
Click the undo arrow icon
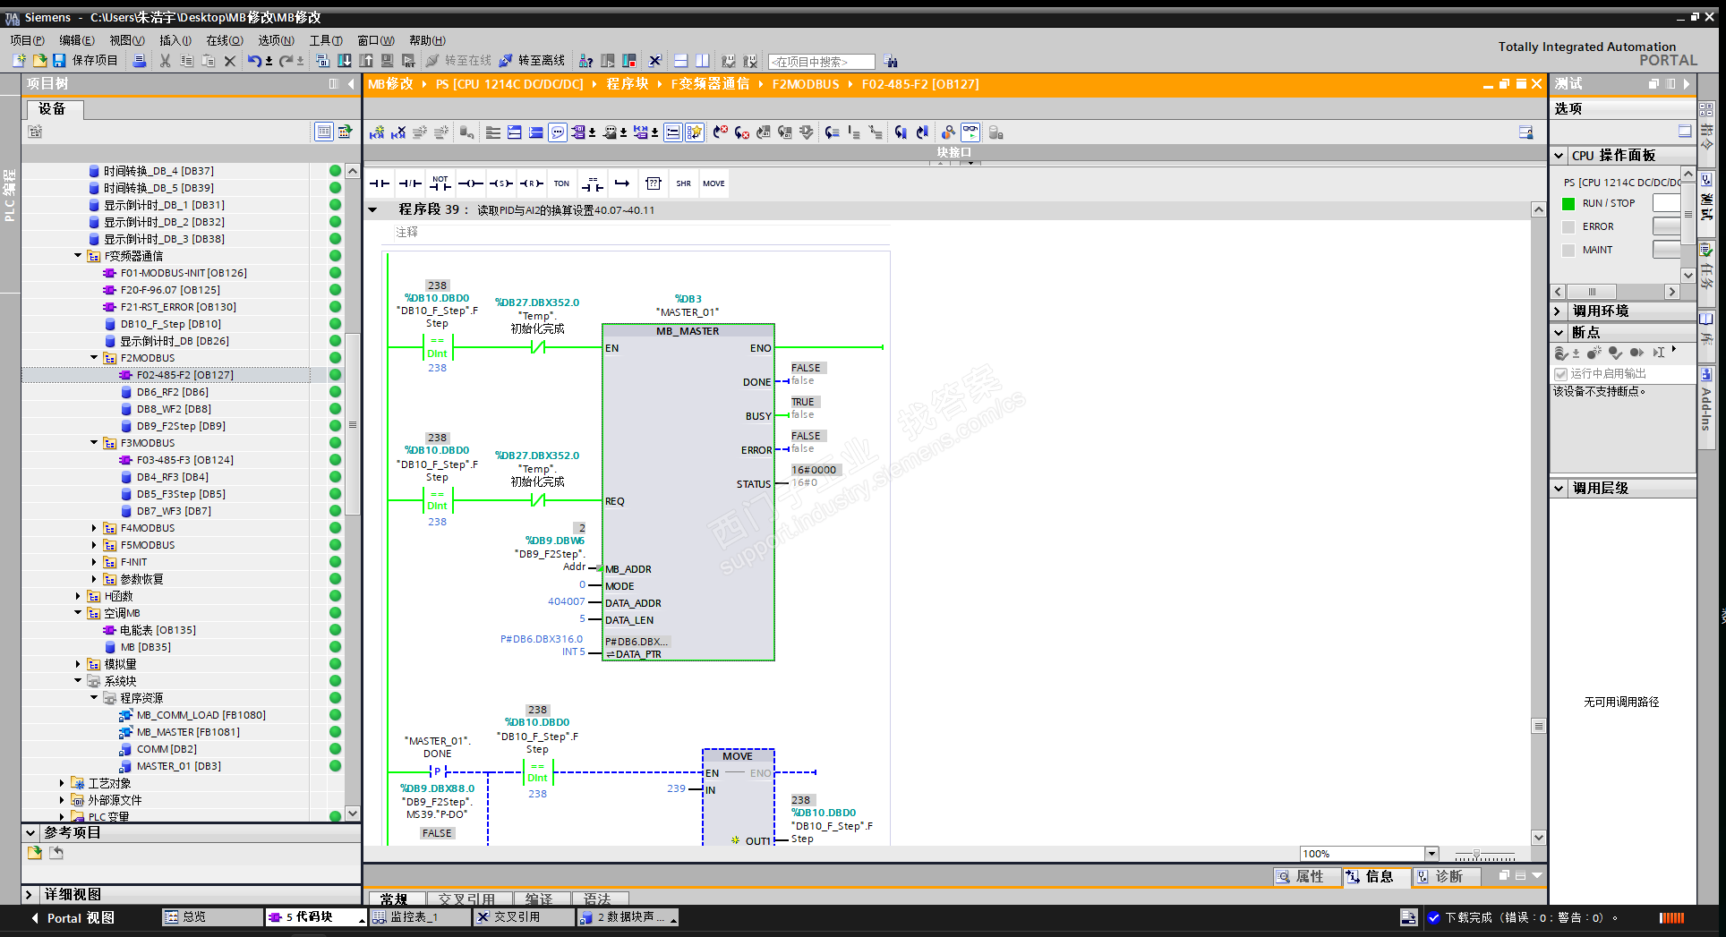click(x=254, y=61)
